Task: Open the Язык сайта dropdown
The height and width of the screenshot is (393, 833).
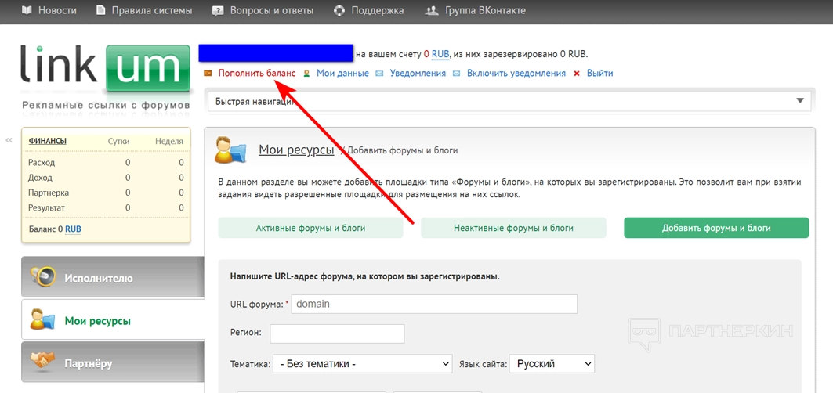Action: click(552, 364)
